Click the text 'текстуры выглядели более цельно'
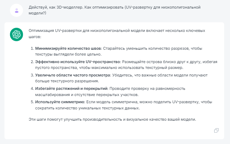 pyautogui.click(x=68, y=54)
